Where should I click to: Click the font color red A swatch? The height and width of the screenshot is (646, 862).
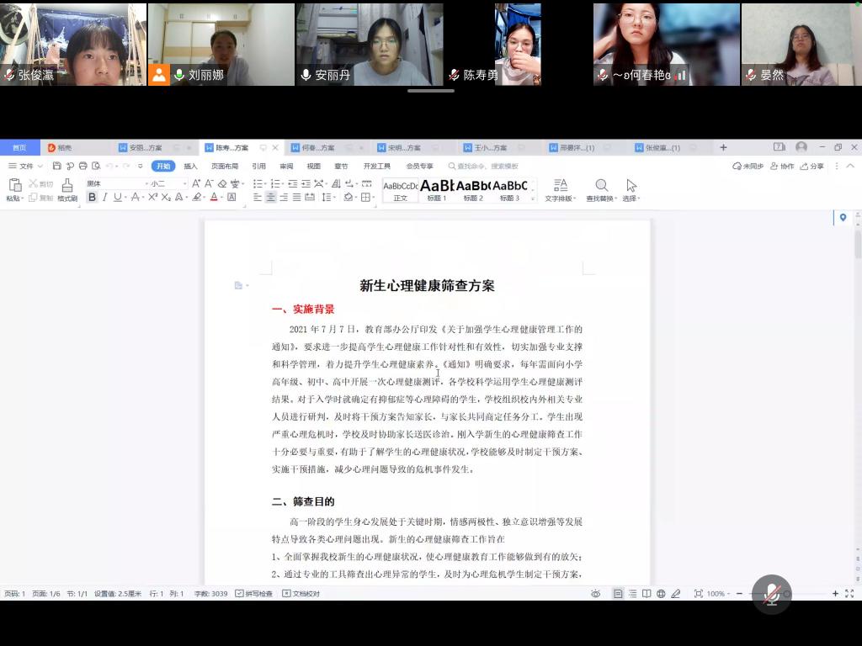[214, 198]
